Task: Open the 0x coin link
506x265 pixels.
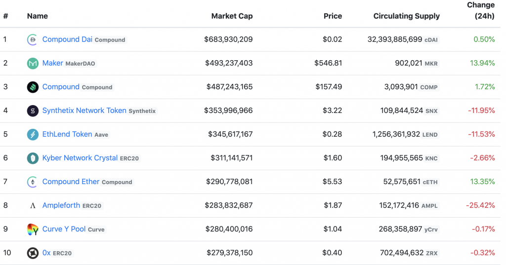Action: (x=46, y=253)
